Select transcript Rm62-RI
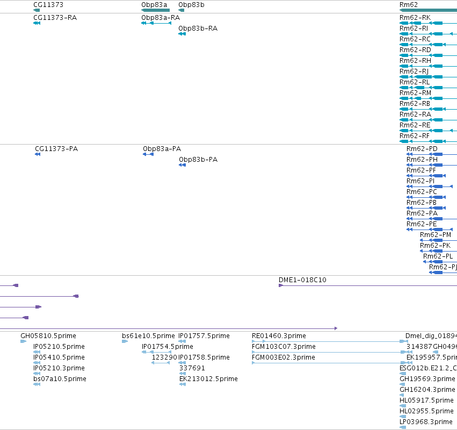457x430 pixels. pyautogui.click(x=414, y=28)
